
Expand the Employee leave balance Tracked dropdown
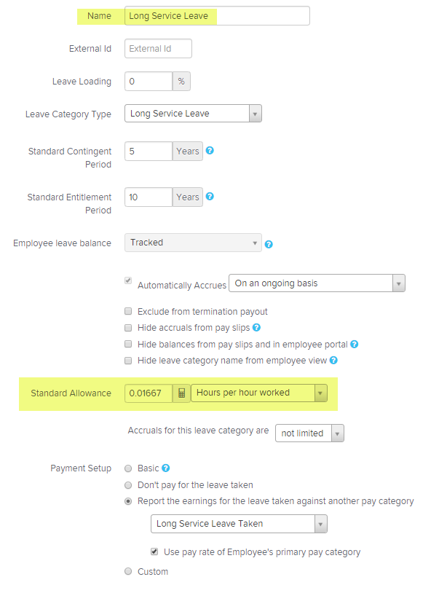[193, 243]
